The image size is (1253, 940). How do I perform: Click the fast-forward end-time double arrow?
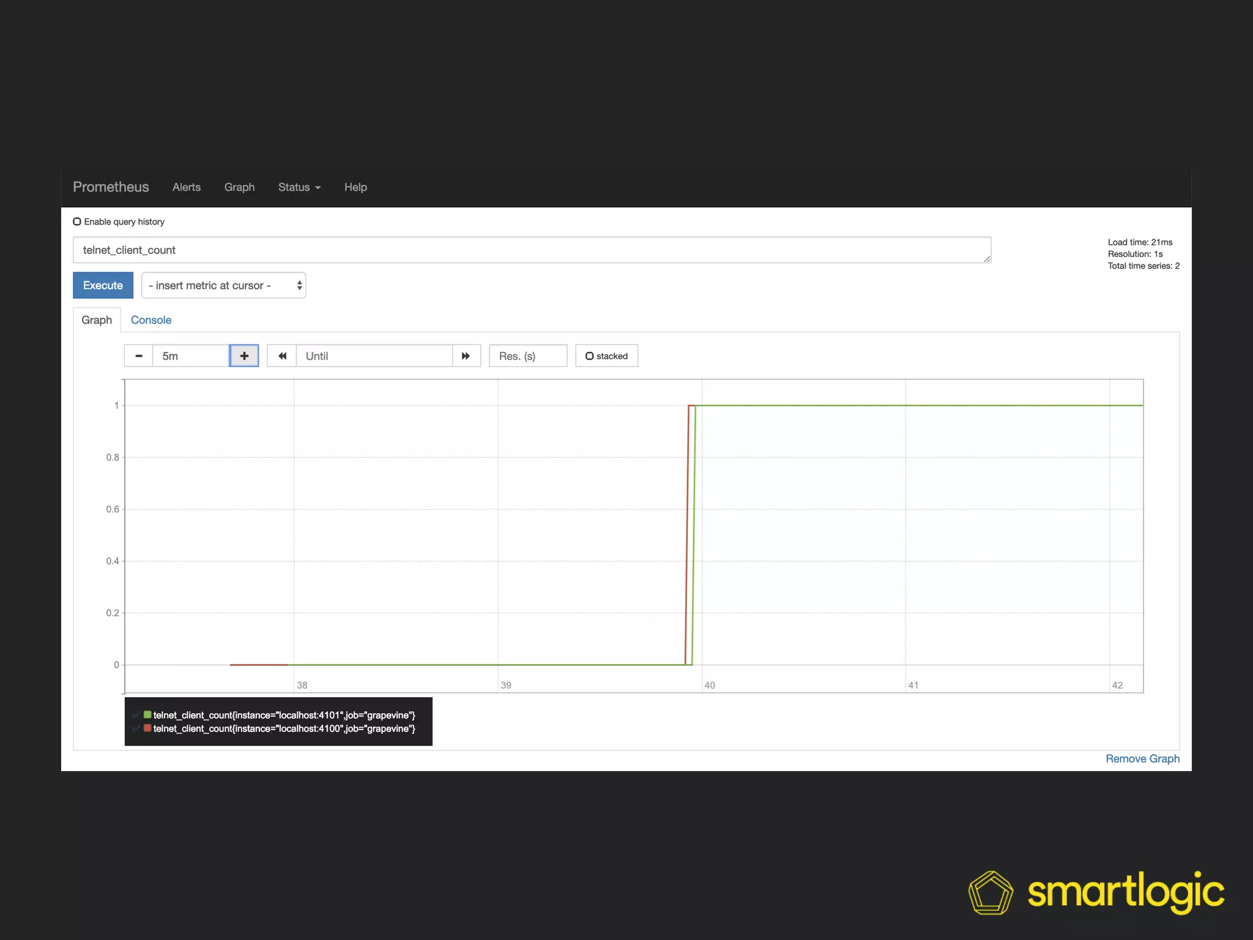[x=466, y=356]
